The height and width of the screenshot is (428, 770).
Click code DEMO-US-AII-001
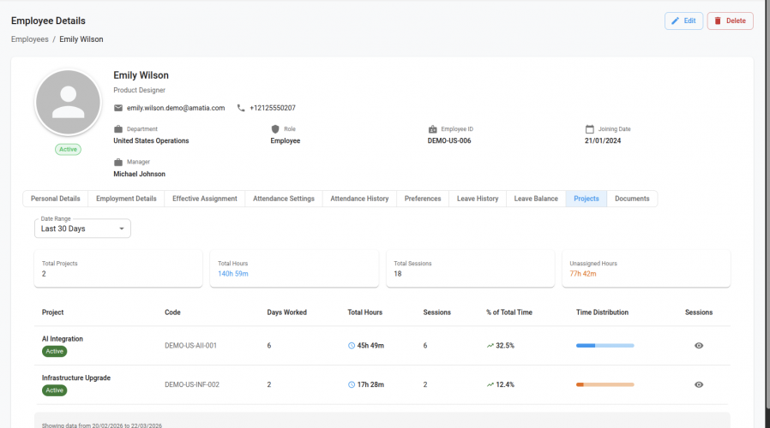190,346
